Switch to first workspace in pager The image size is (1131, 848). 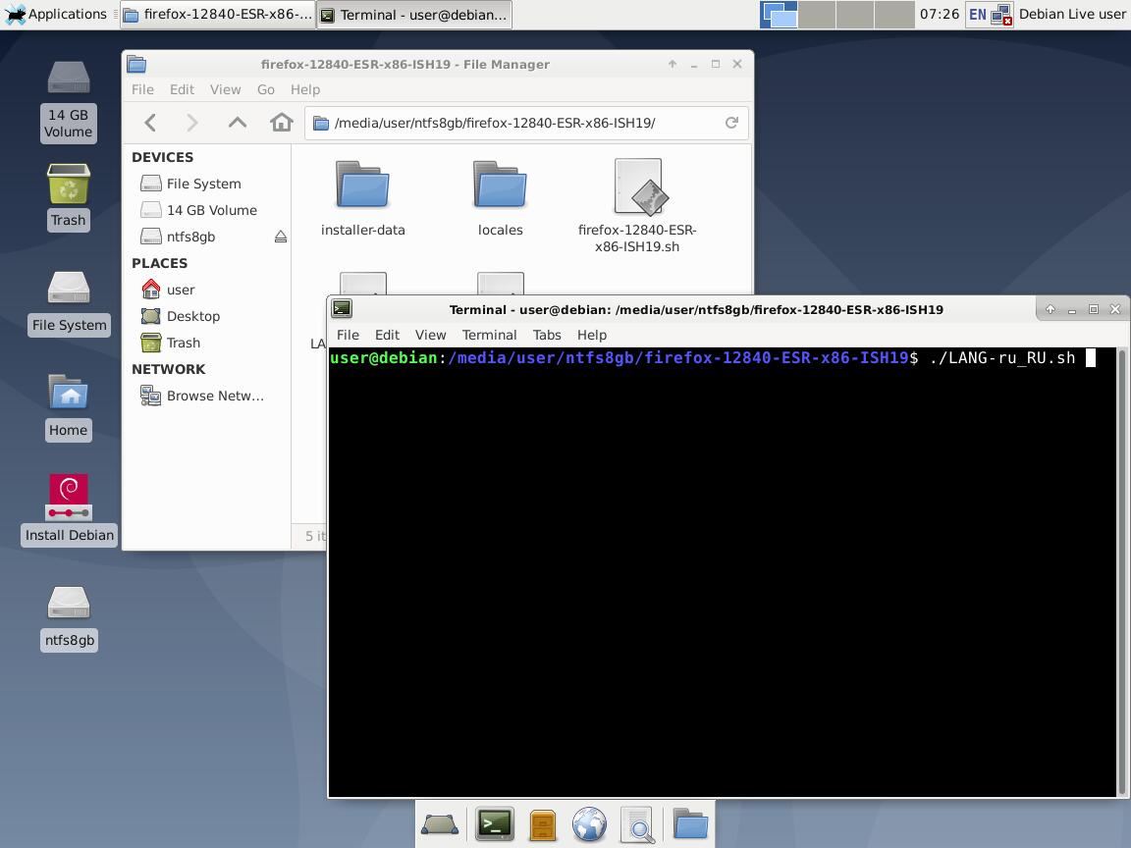point(779,15)
